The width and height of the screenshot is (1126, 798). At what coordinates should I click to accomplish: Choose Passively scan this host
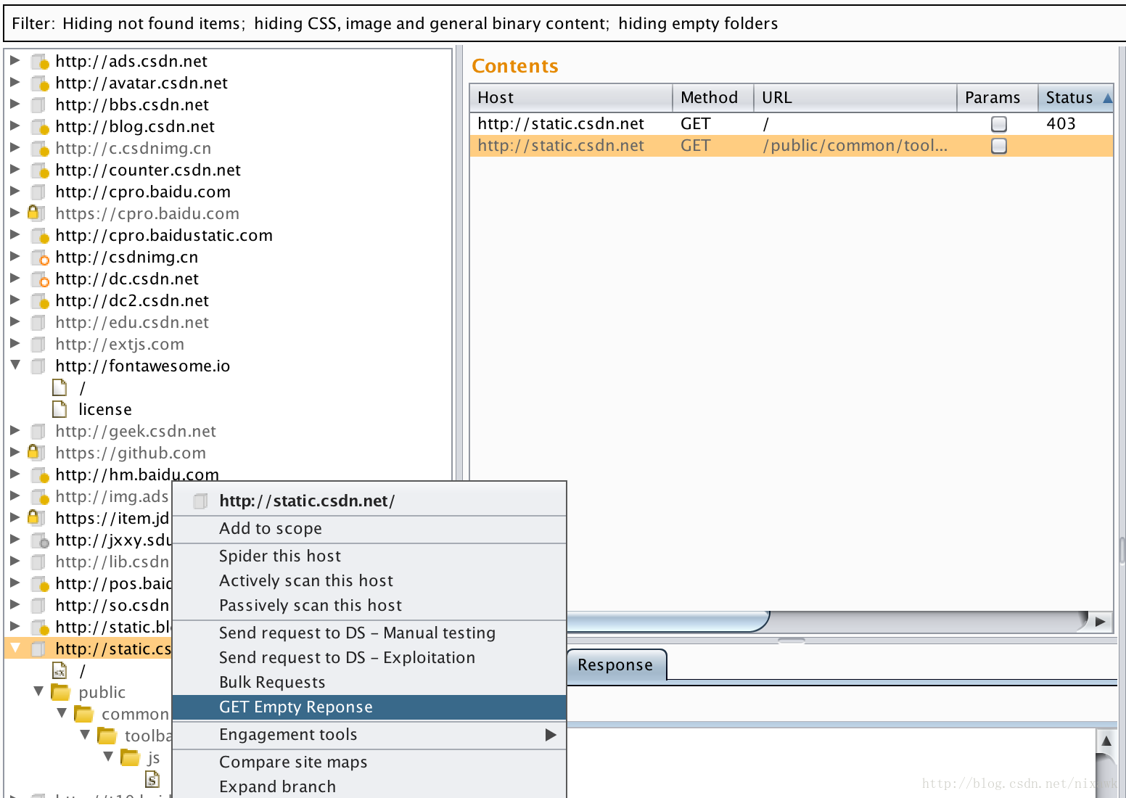[369, 606]
